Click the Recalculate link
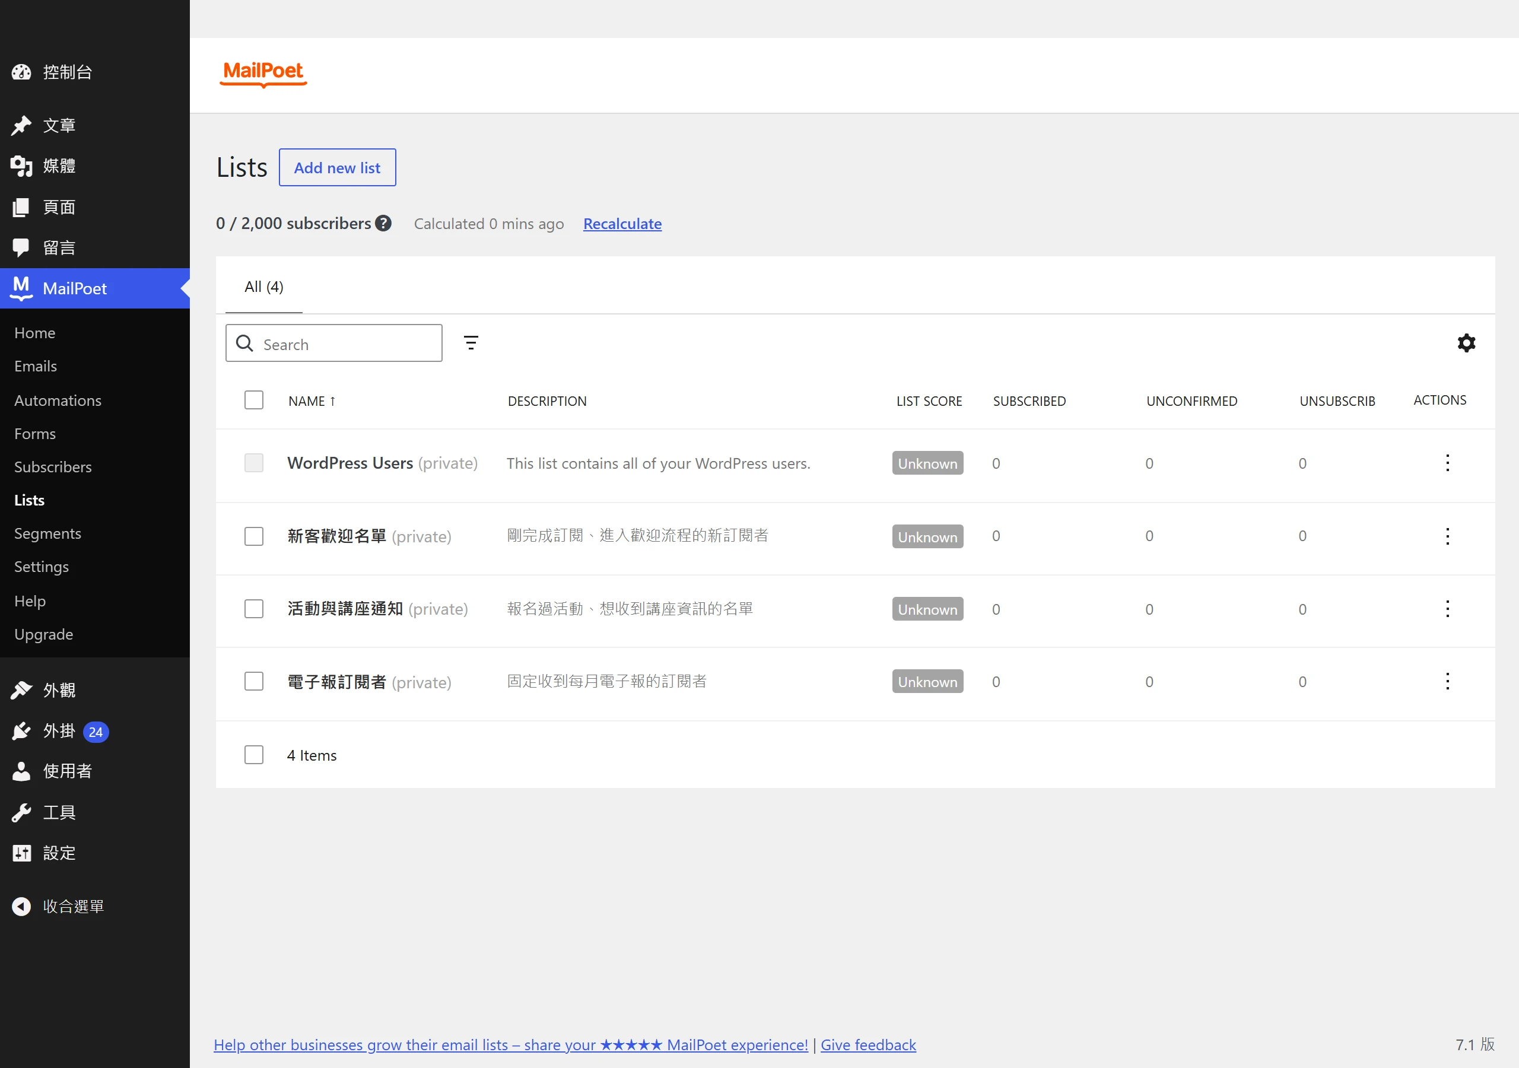 622,224
